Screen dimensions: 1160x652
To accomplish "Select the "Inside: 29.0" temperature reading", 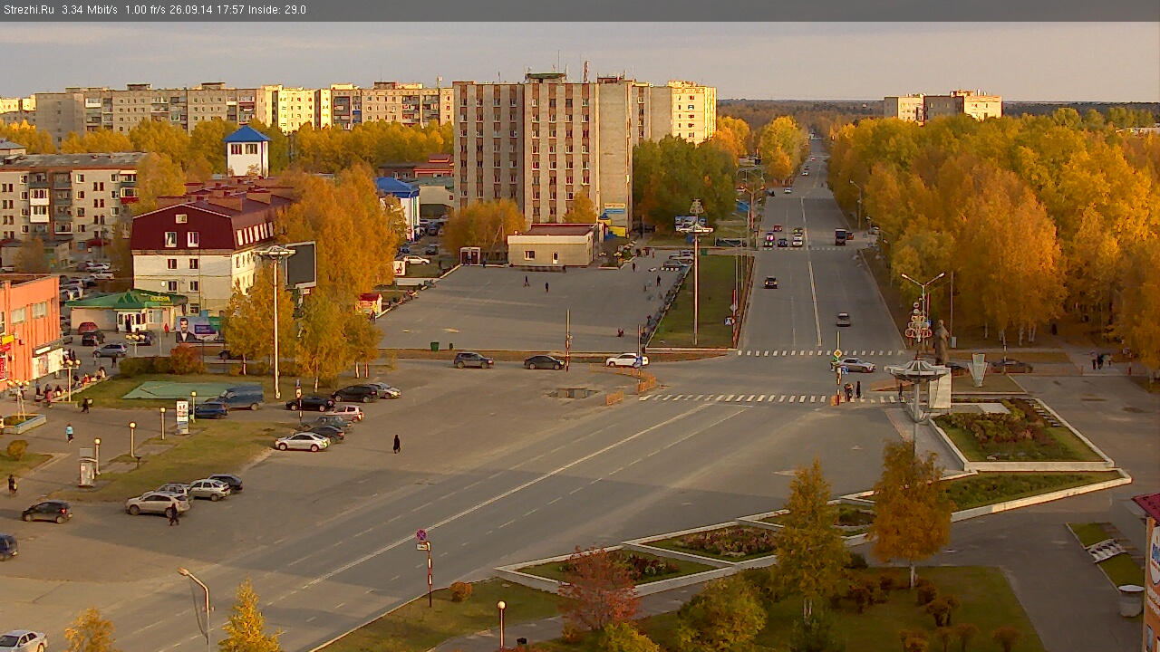I will point(277,10).
